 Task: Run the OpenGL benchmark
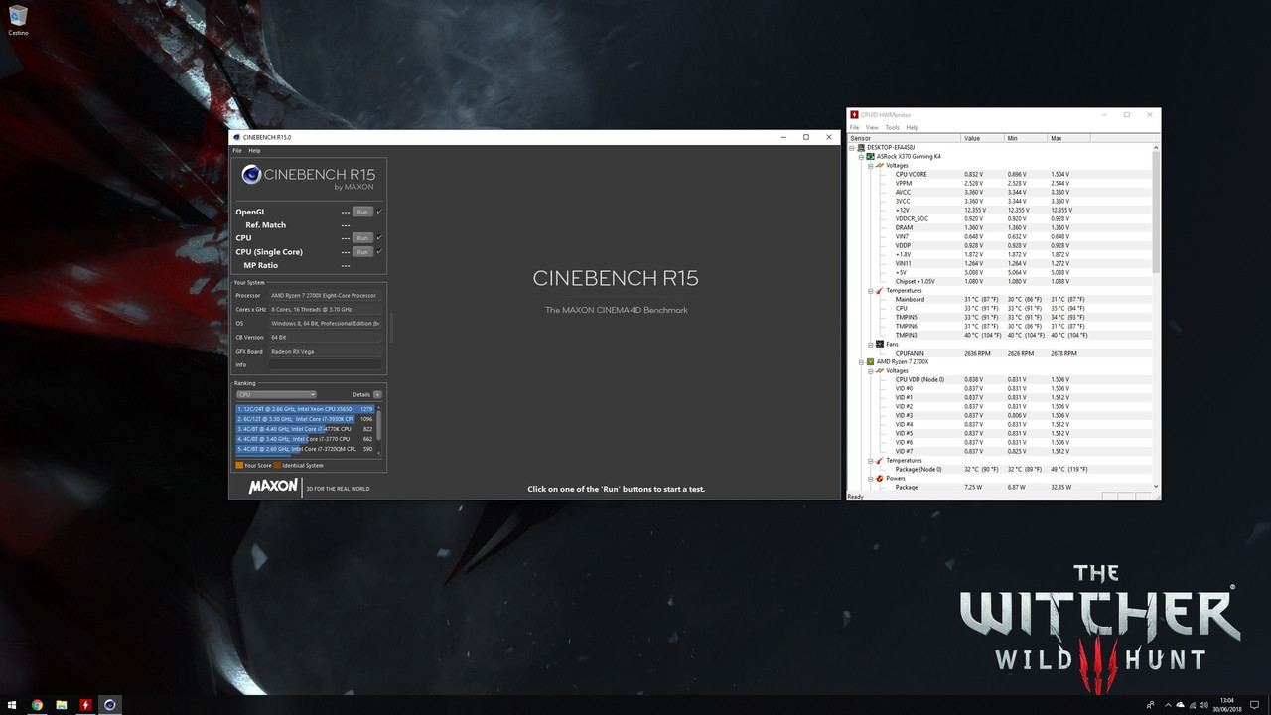(x=362, y=212)
